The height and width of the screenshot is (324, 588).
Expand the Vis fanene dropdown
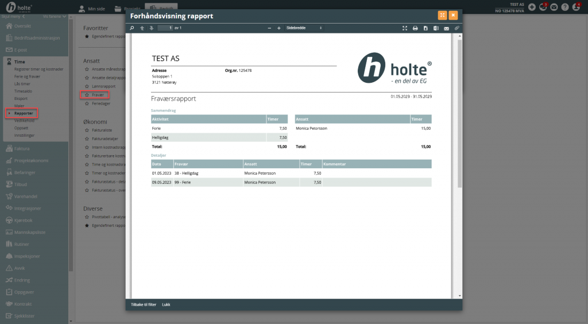[54, 17]
